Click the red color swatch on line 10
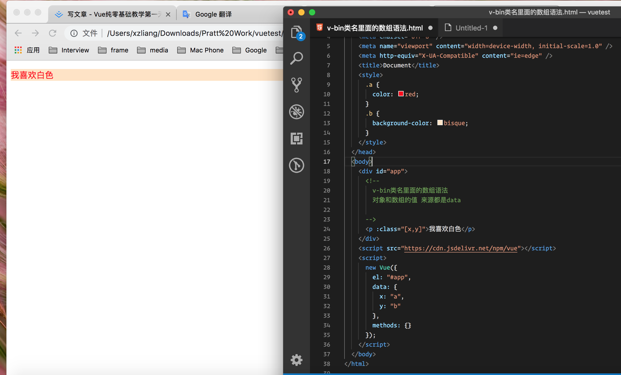The image size is (621, 375). [401, 94]
